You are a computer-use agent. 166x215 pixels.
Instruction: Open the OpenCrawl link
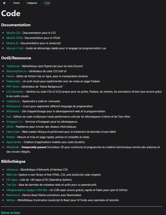[13, 132]
